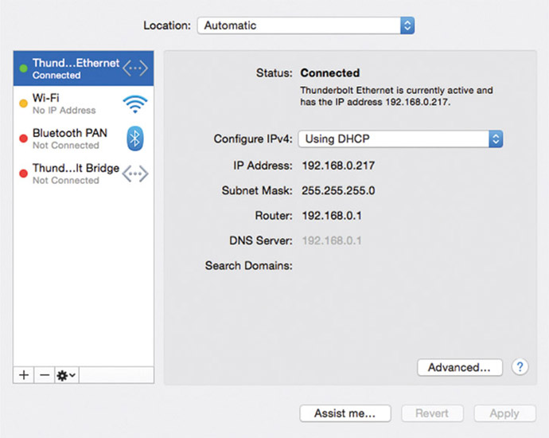Click the Router value 192.168.0.1
Viewport: 549px width, 438px height.
tap(332, 216)
